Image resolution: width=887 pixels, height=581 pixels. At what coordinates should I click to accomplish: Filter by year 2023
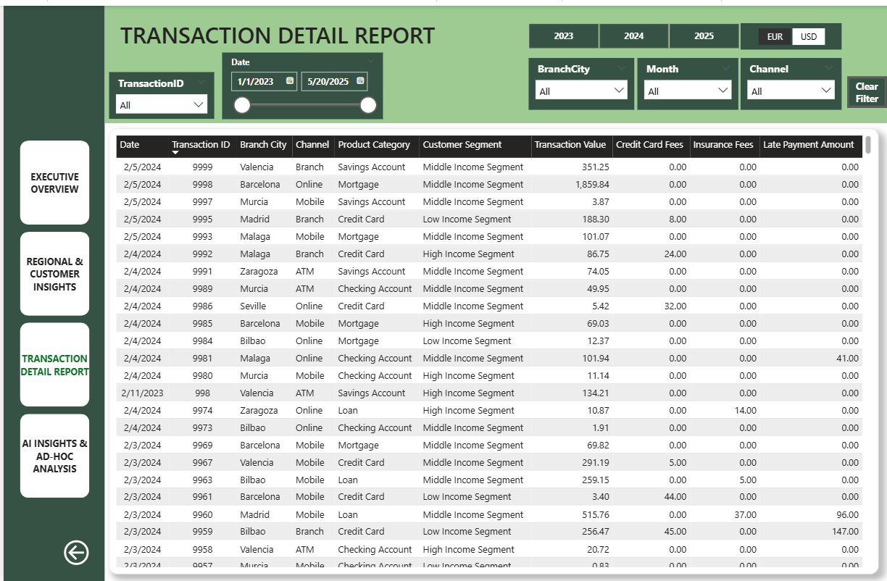563,36
